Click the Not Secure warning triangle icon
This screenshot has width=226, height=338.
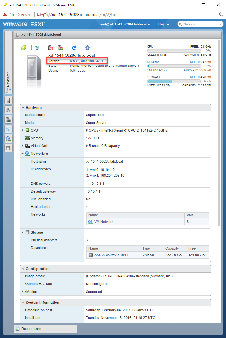click(5, 15)
